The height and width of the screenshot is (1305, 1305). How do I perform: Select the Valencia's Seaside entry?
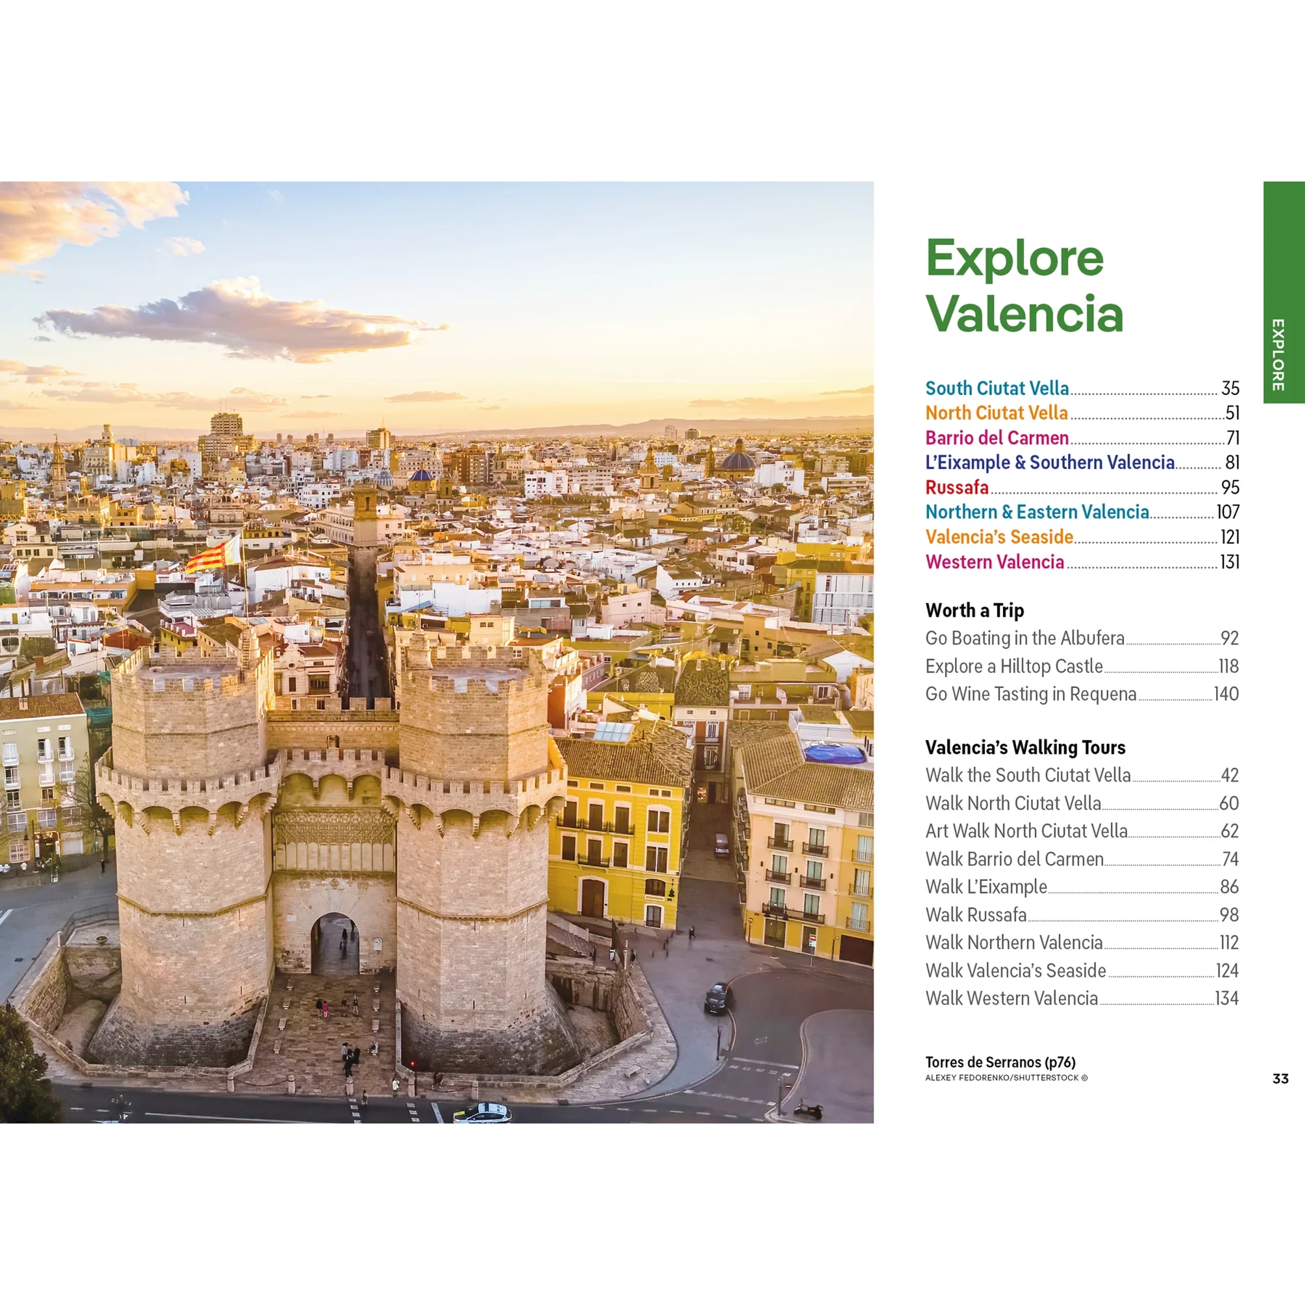coord(999,537)
